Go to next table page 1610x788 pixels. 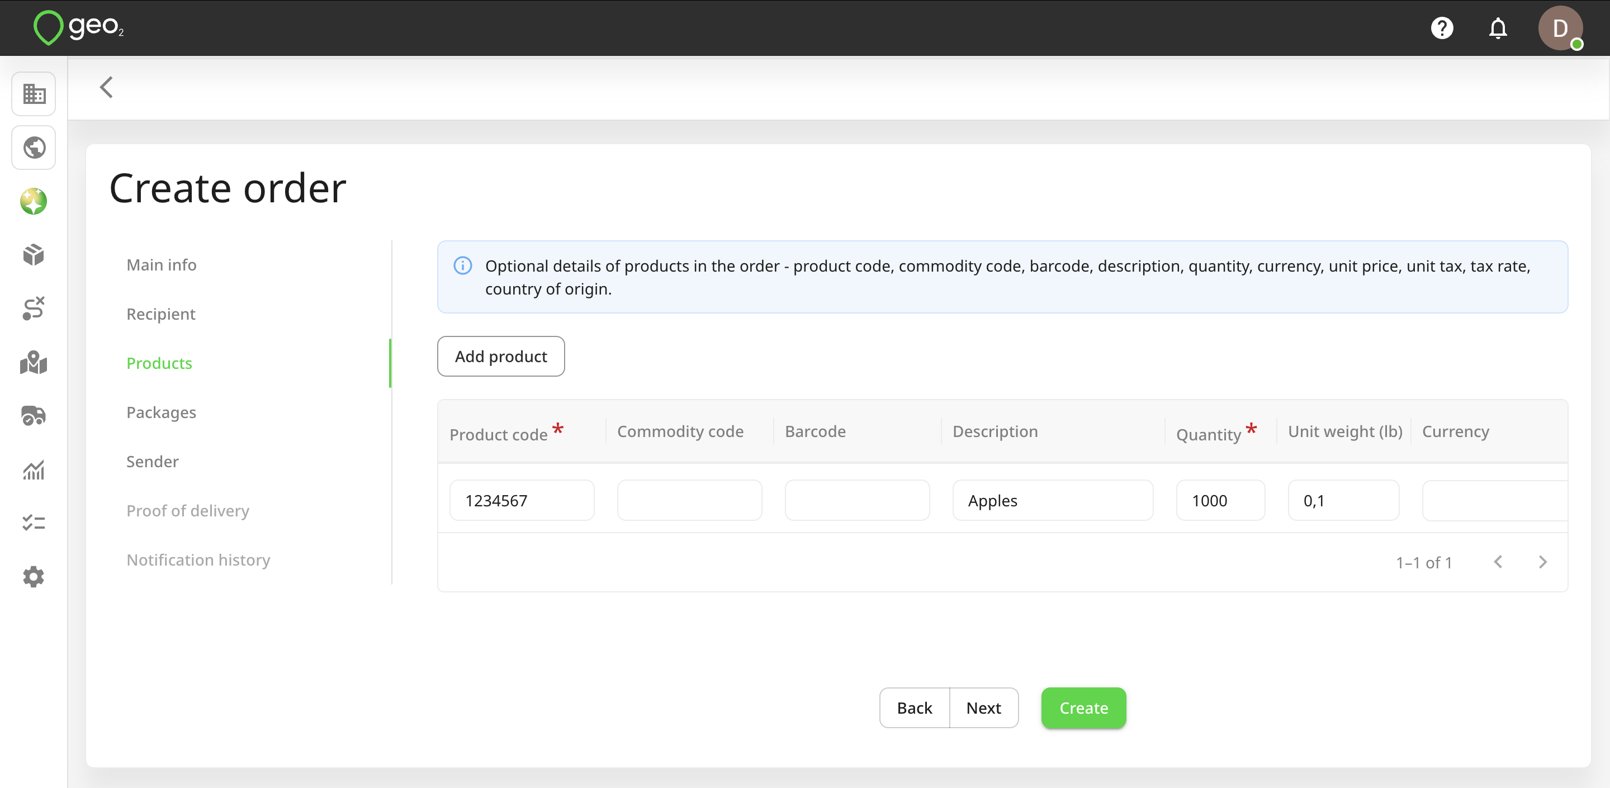(1542, 562)
